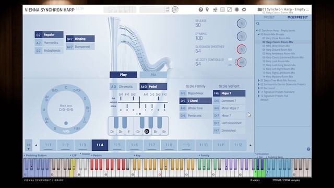Go to previous slot page with left arrow
This screenshot has width=334, height=188.
(36, 145)
